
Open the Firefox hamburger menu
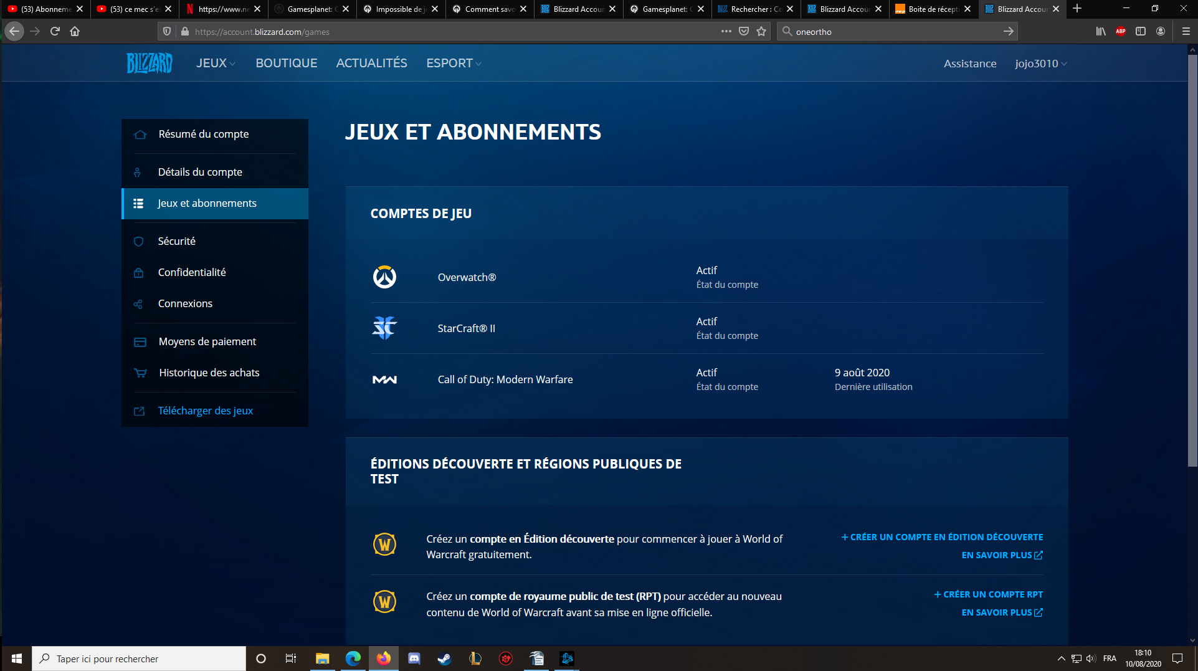1186,31
